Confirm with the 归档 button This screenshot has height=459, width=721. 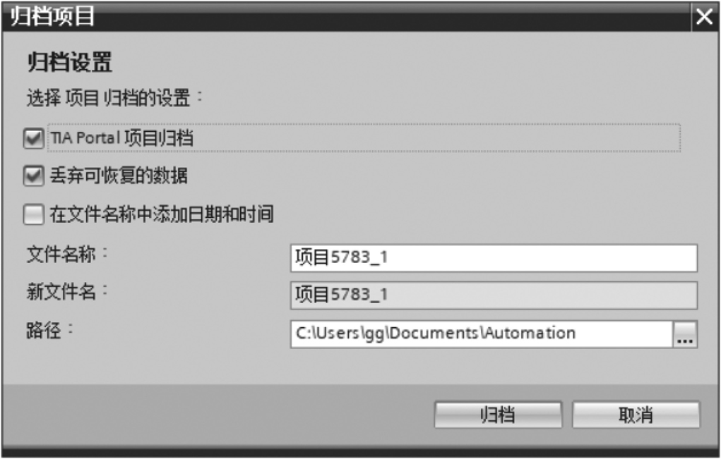pos(498,415)
